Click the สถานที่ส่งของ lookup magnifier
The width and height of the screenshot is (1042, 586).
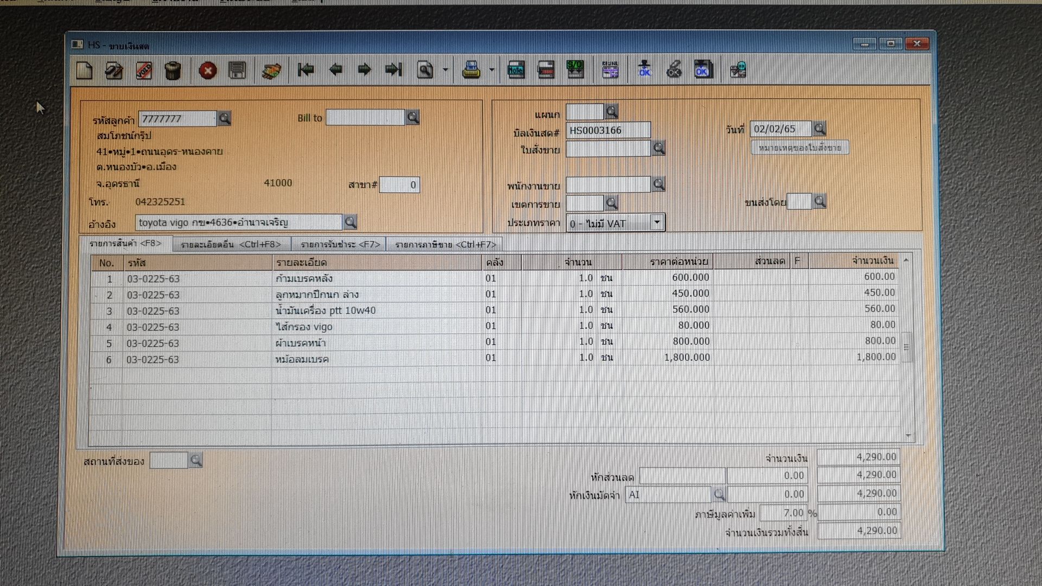coord(196,461)
